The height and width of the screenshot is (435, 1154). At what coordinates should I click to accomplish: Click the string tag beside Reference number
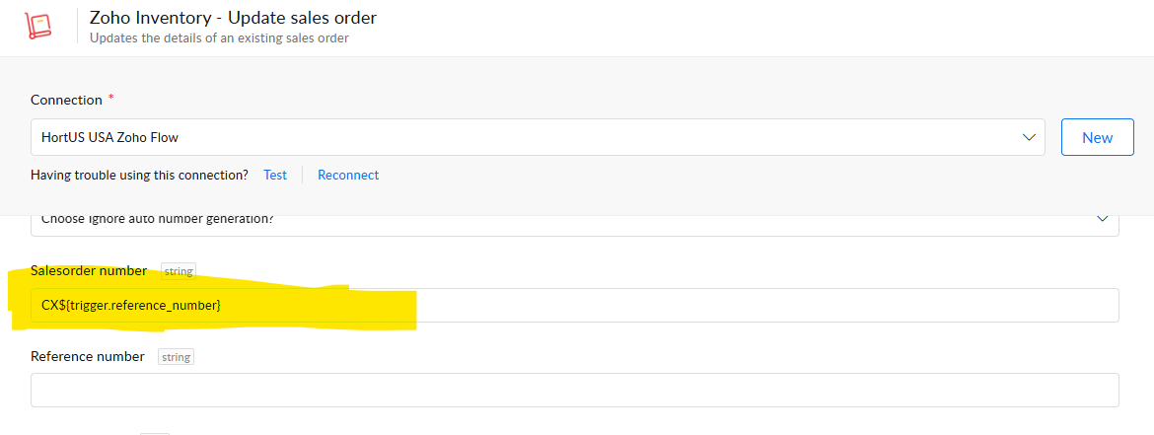coord(176,358)
